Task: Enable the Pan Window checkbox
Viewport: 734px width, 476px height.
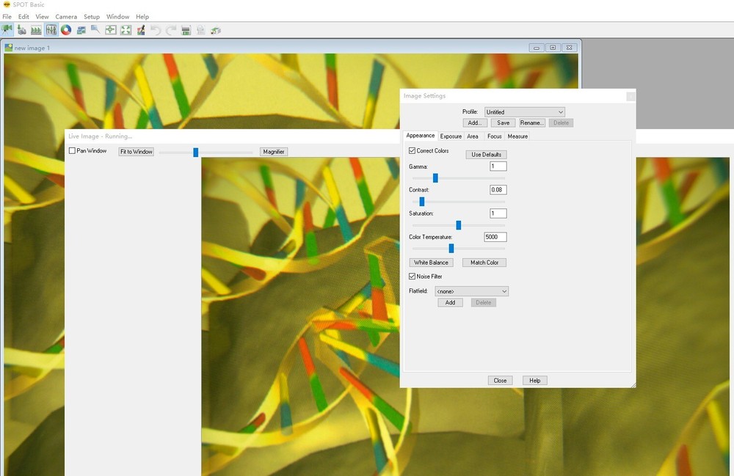Action: coord(73,151)
